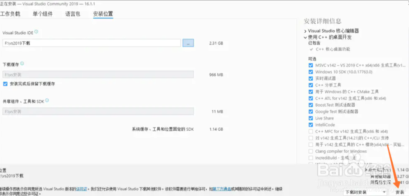Viewport: 409px width, 196px height.
Task: Browse for the IDE install folder (...)
Action: coord(188,43)
